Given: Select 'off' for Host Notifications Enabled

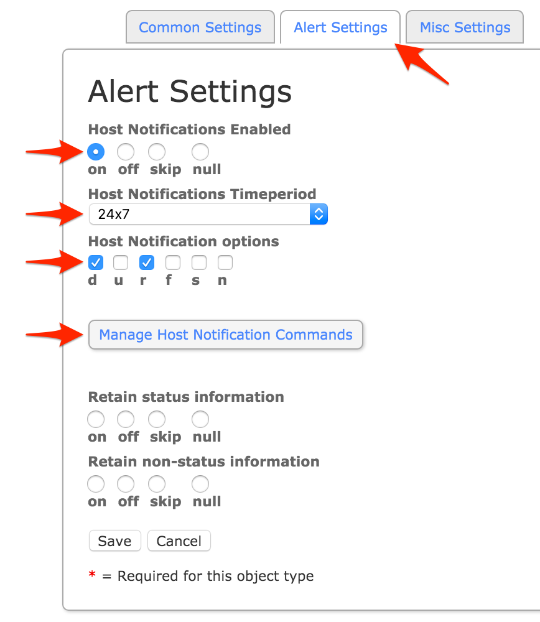Looking at the screenshot, I should click(126, 152).
